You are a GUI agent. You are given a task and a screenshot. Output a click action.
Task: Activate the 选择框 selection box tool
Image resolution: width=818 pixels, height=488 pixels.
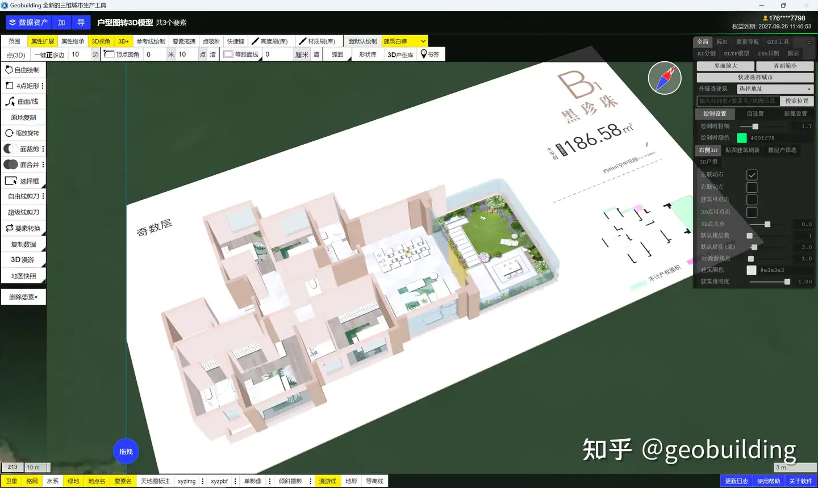pyautogui.click(x=23, y=181)
